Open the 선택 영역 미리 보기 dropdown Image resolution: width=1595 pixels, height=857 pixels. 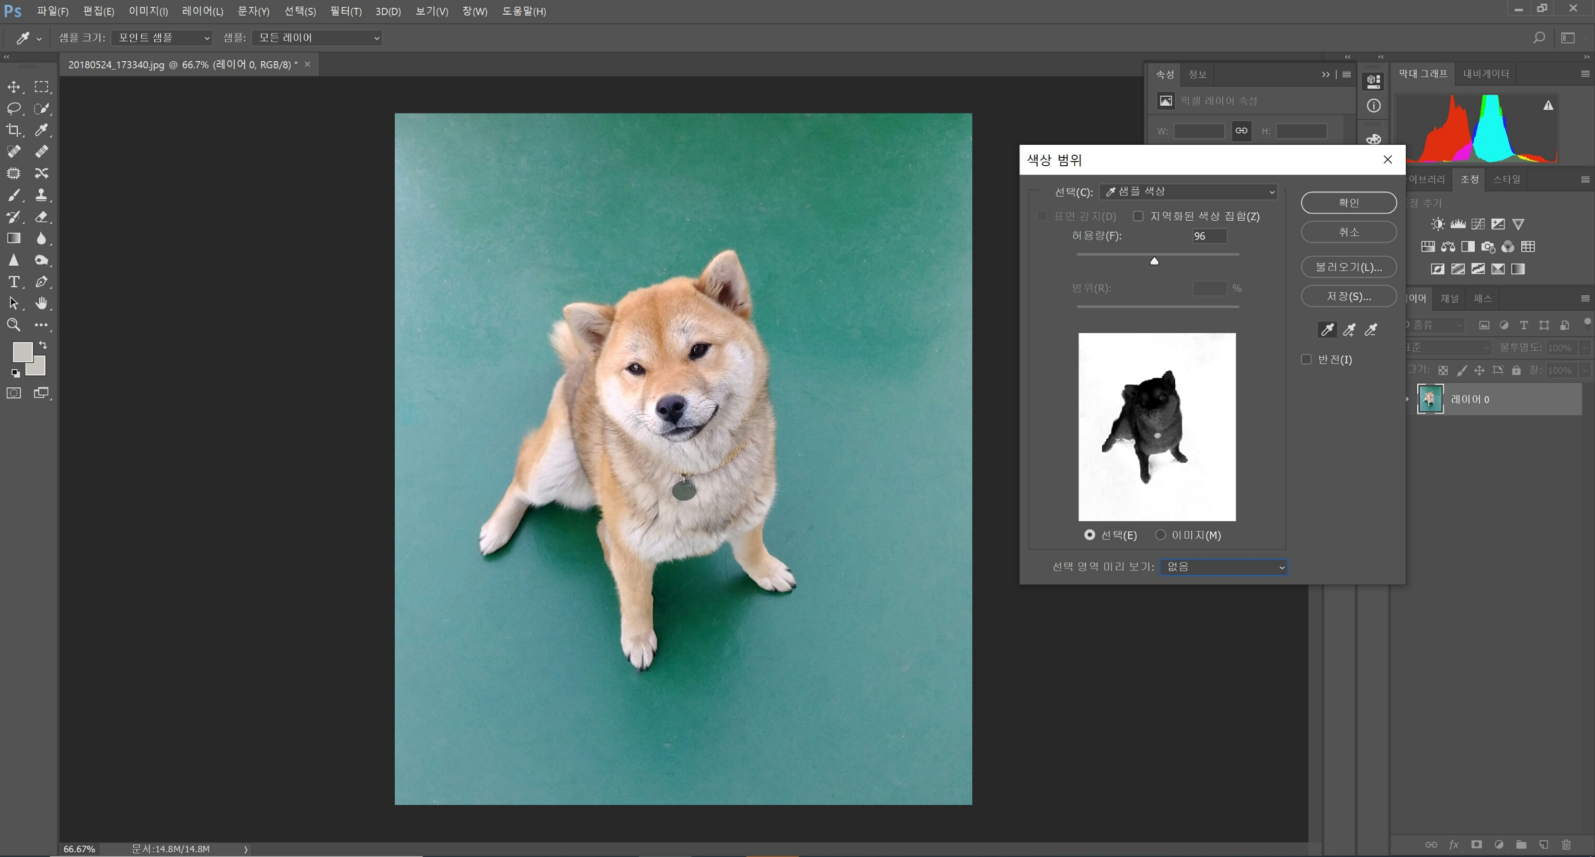point(1223,567)
